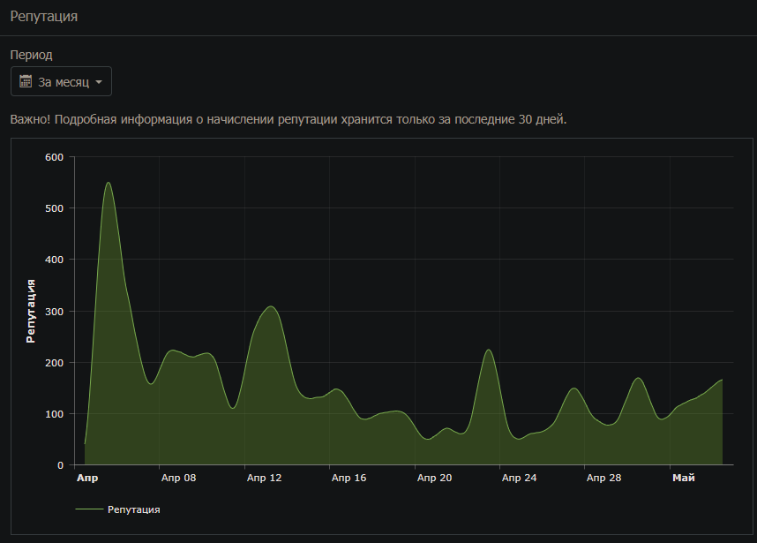Click the chart peak near 'Апр 24' reaching 225
This screenshot has height=543, width=757.
coord(488,351)
